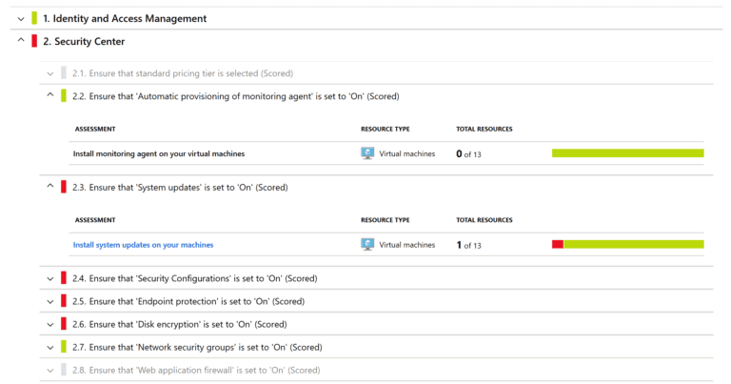Click the green compliance bar for monitoring agent
This screenshot has width=731, height=384.
coord(628,153)
